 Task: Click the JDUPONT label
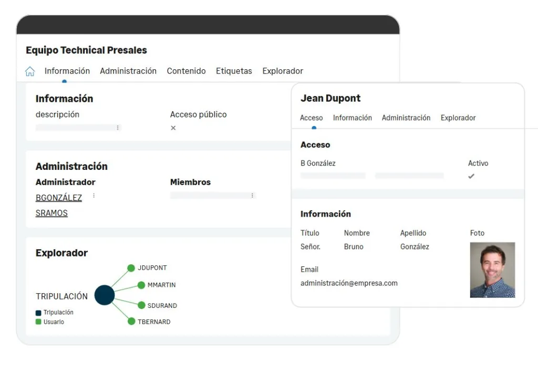click(152, 268)
